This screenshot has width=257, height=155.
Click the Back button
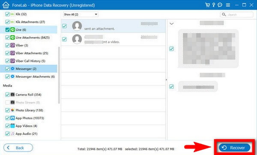pyautogui.click(x=18, y=148)
